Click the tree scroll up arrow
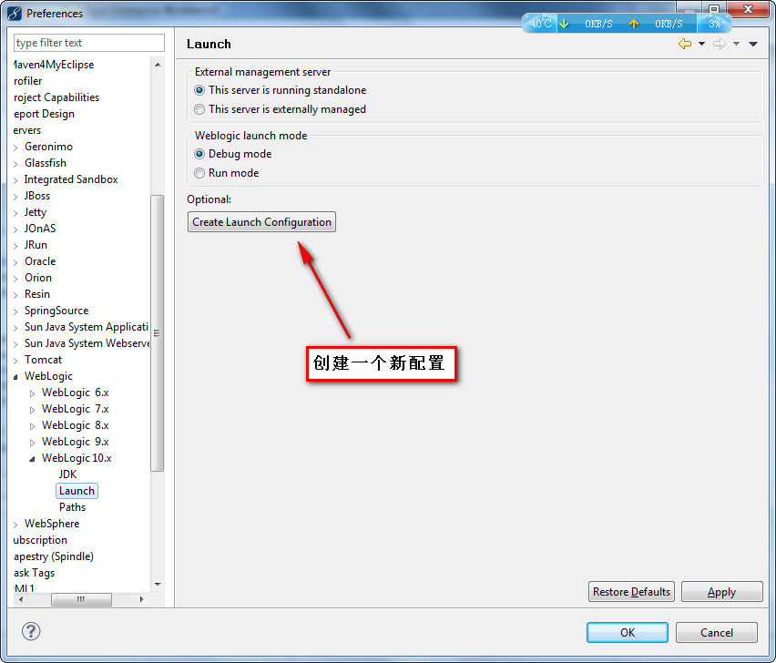The height and width of the screenshot is (663, 776). pos(158,65)
